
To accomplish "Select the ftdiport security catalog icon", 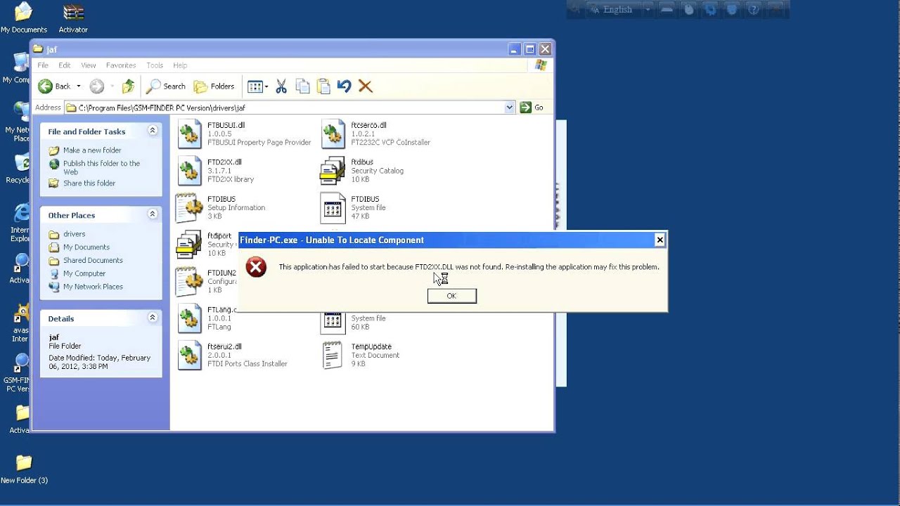I will [189, 245].
